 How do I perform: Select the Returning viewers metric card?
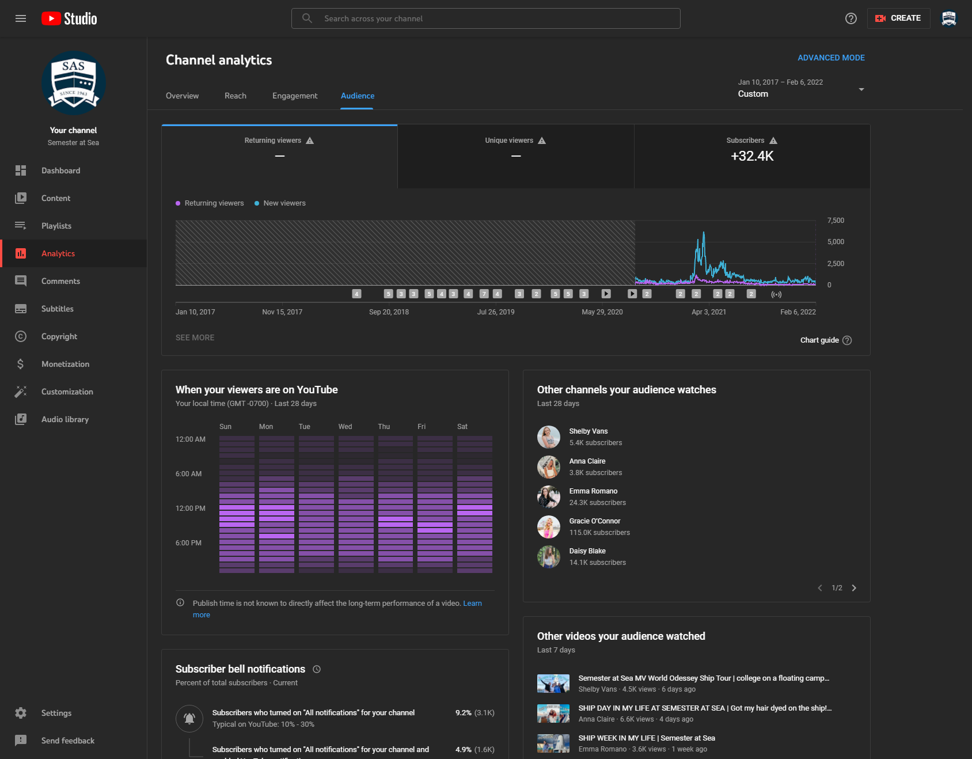[279, 157]
